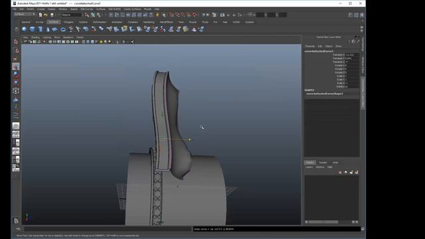Switch to the Anim layer tab
The image size is (425, 239).
pos(335,162)
